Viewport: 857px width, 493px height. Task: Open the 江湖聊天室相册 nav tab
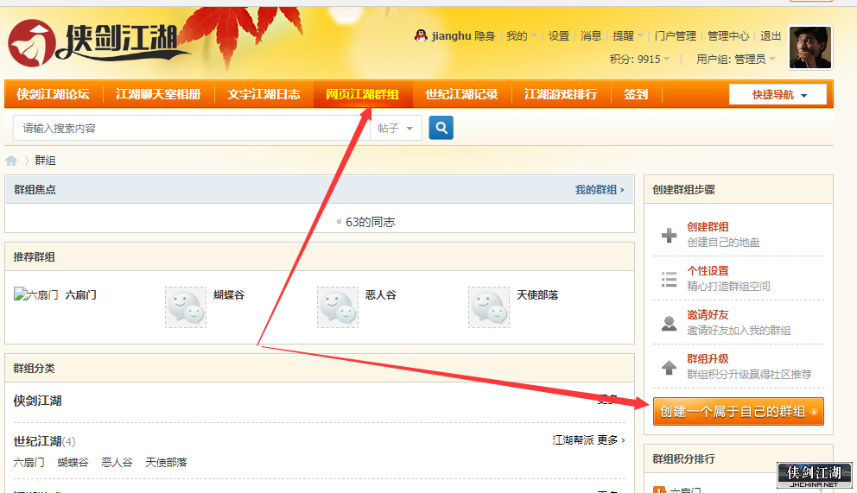click(158, 94)
